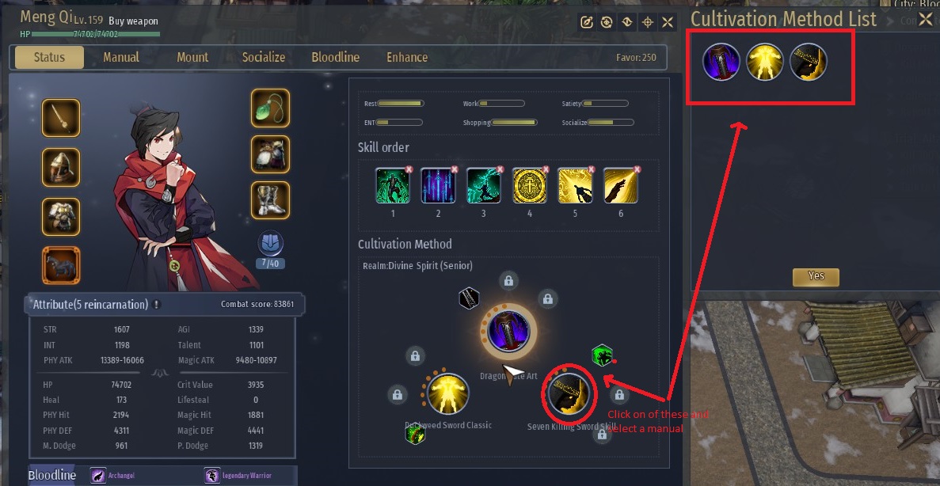Click the Buy weapon label
The height and width of the screenshot is (486, 940).
tap(133, 21)
